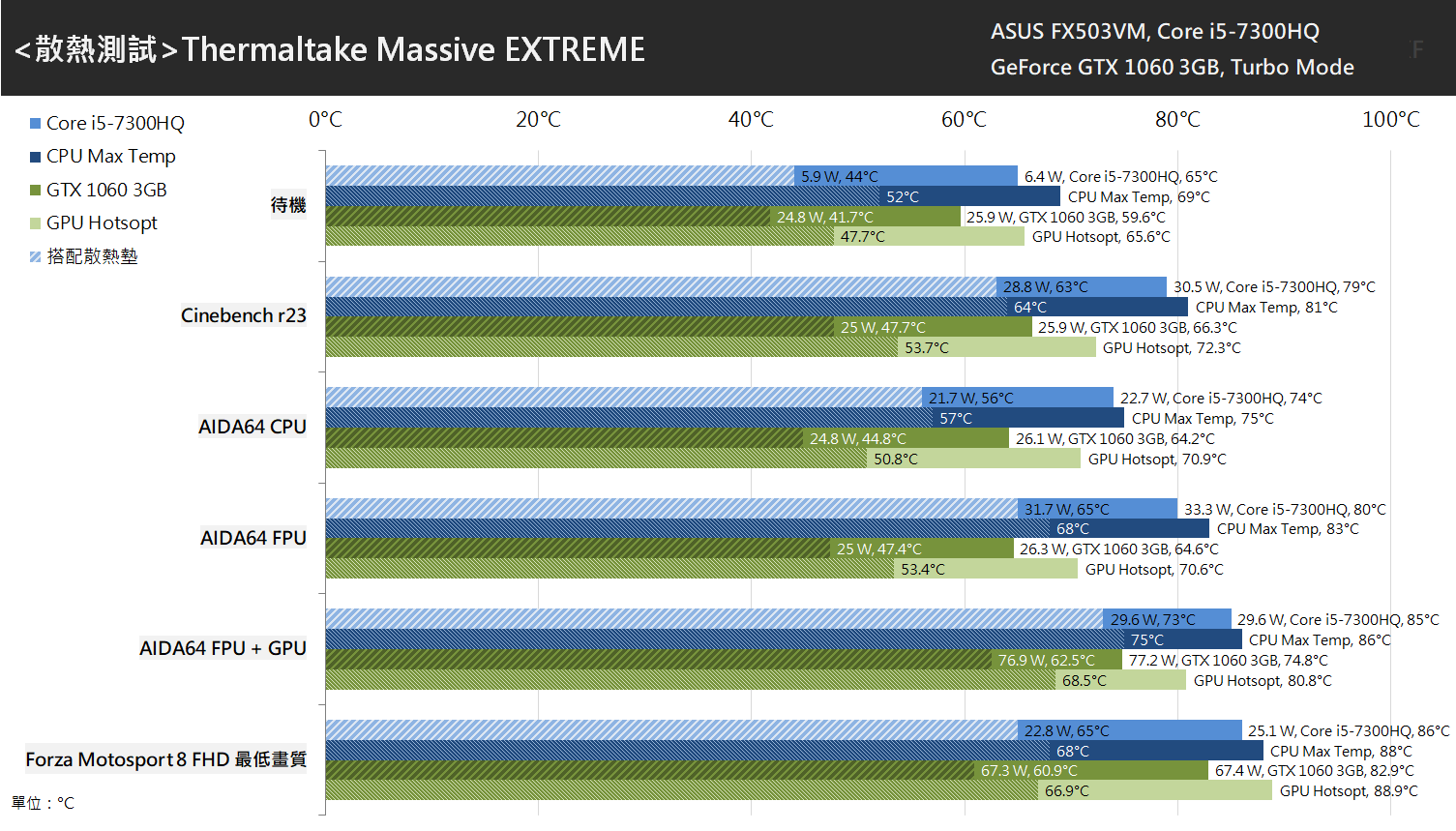
Task: Click the 'GPU Hotsopt, 80.8°C' label
Action: coord(1263,680)
